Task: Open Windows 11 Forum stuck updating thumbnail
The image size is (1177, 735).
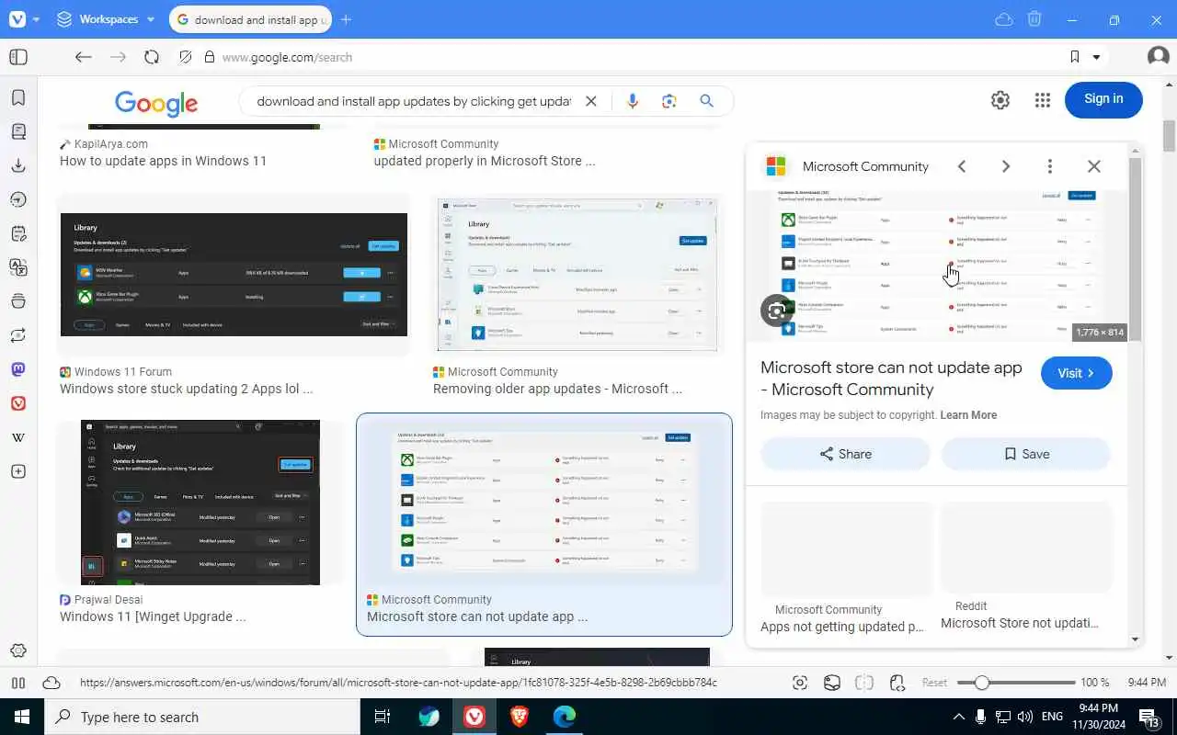Action: click(x=234, y=275)
